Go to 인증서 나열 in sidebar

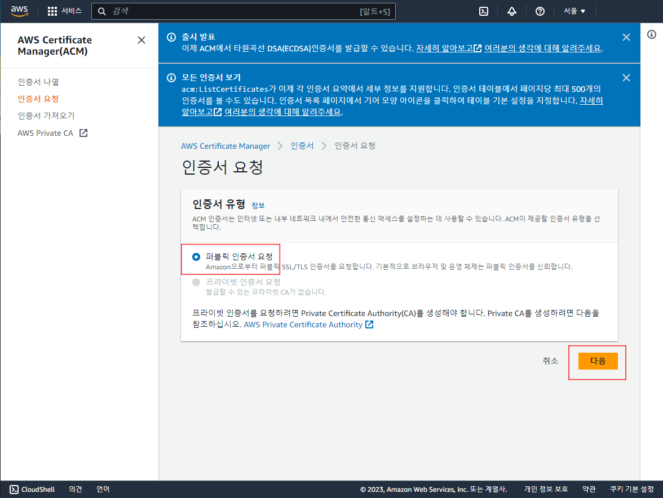point(38,82)
